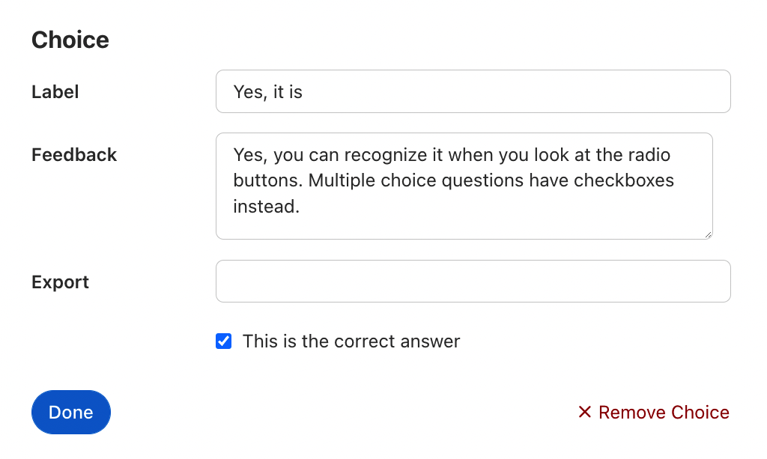Click the 'Feedback' field caption
This screenshot has width=767, height=459.
[x=74, y=155]
